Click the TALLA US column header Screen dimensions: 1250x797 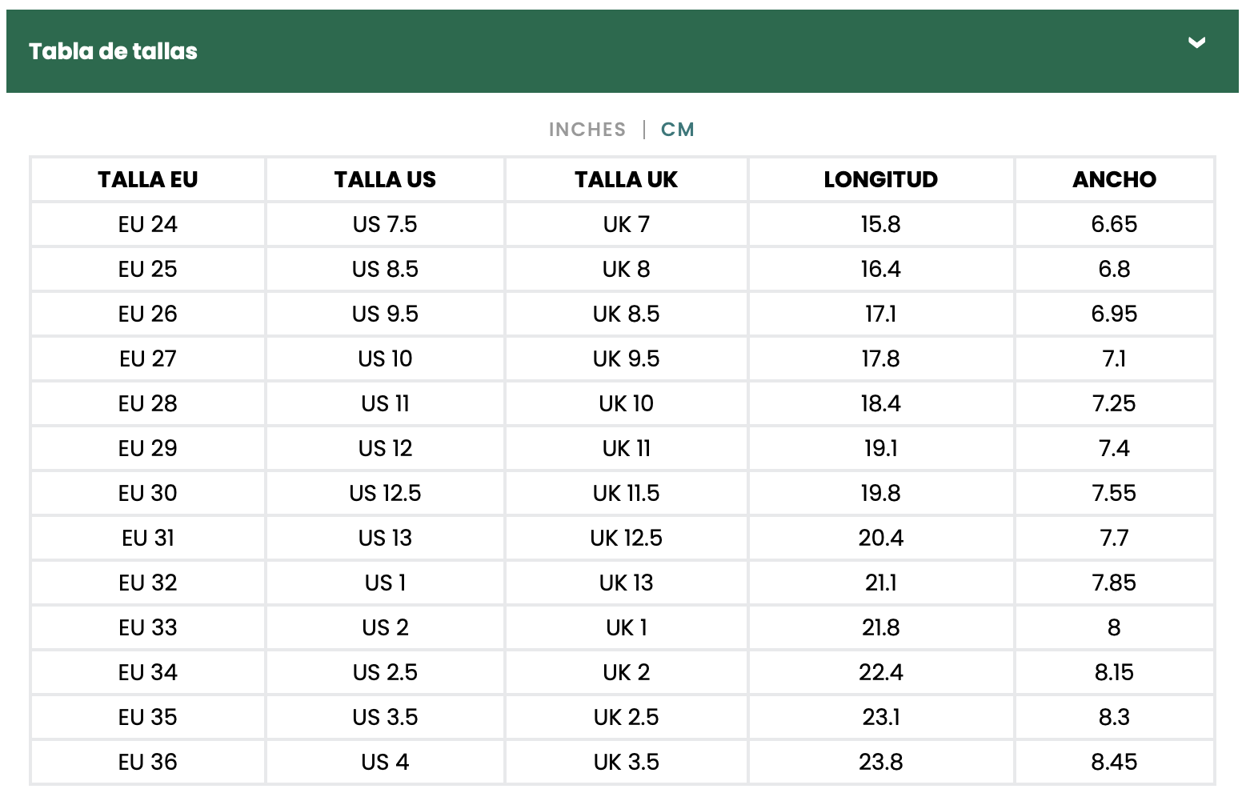[x=385, y=179]
